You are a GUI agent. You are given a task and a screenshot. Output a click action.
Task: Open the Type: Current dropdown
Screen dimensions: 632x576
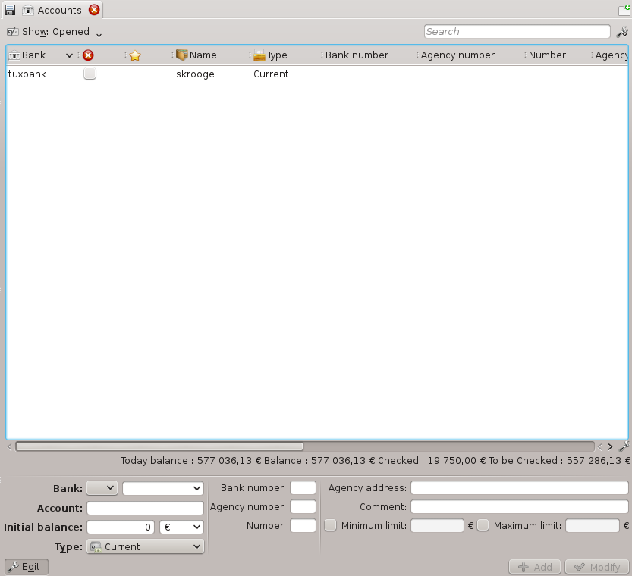[145, 546]
